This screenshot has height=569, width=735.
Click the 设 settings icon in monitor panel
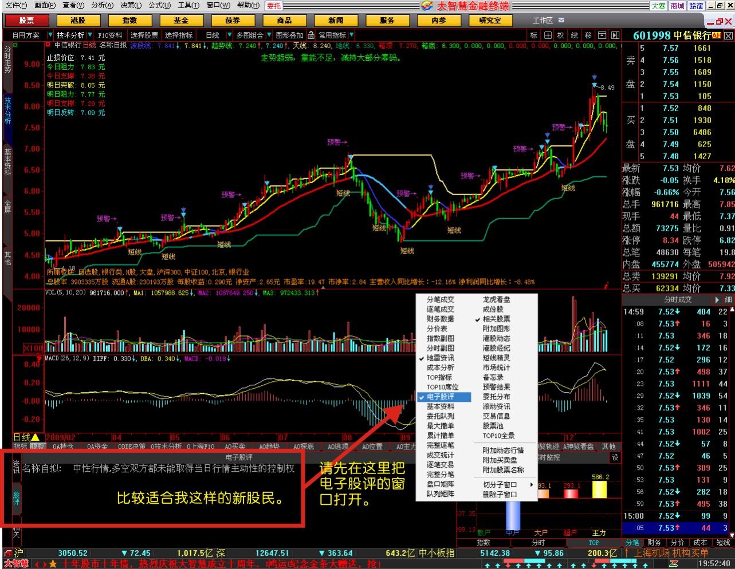click(615, 457)
